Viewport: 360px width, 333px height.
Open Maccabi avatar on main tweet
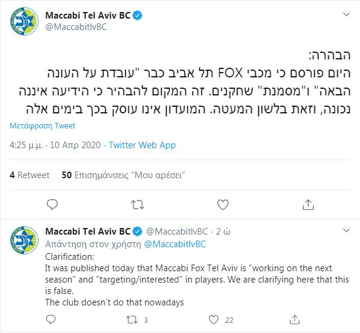click(x=24, y=22)
